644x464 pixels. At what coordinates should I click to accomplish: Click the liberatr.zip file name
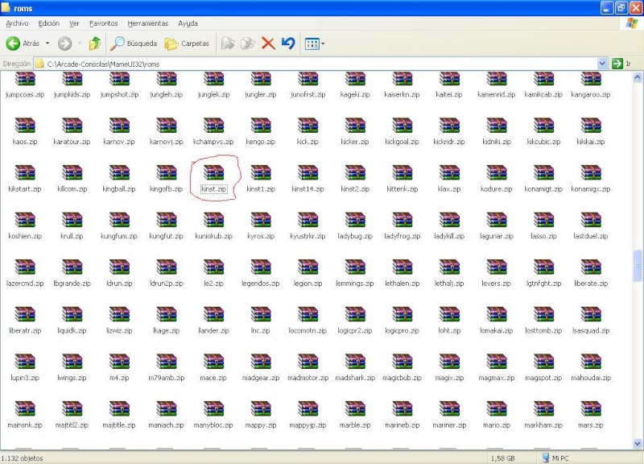click(x=25, y=331)
